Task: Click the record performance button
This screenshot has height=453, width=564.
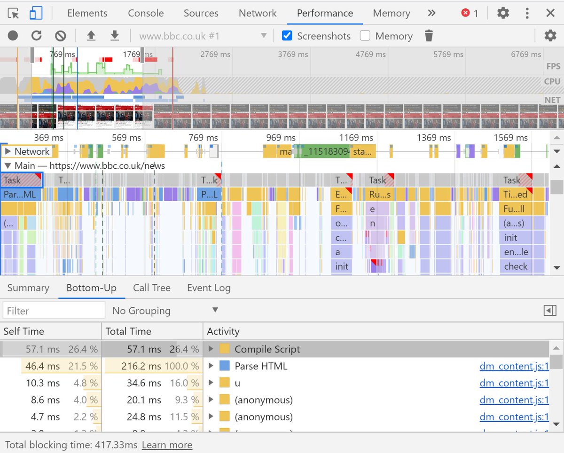Action: click(13, 35)
